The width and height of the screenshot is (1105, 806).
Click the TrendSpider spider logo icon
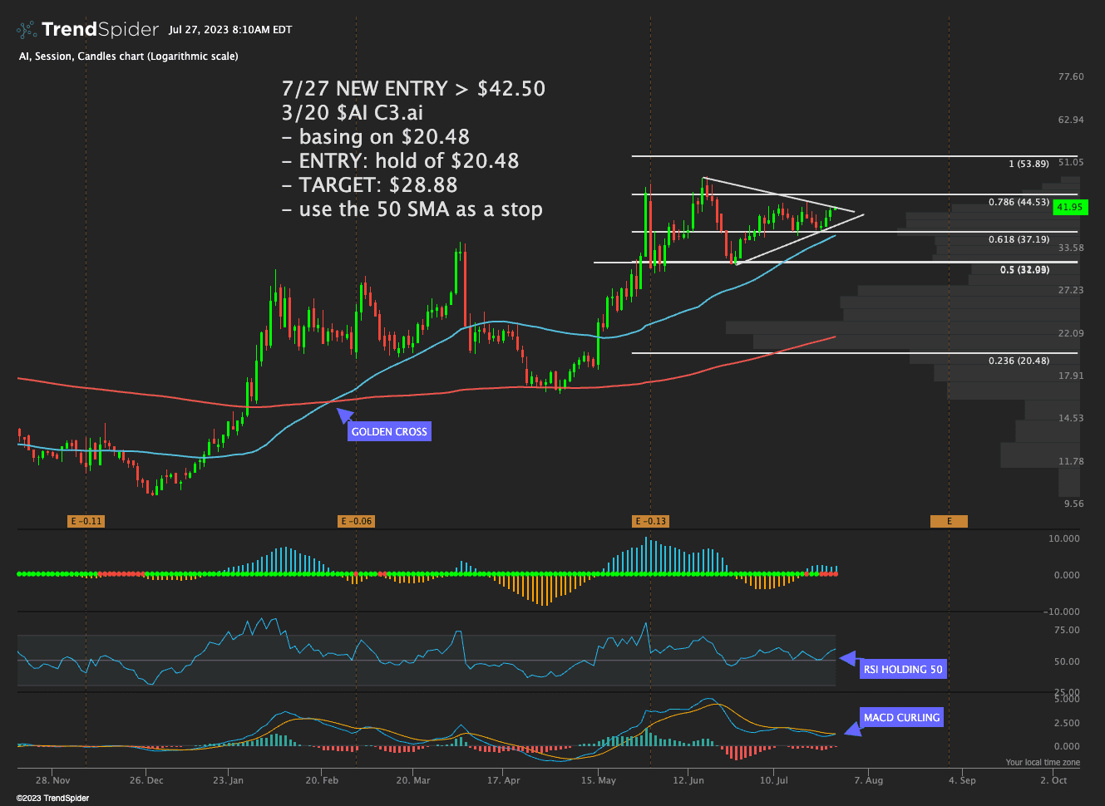pyautogui.click(x=27, y=30)
